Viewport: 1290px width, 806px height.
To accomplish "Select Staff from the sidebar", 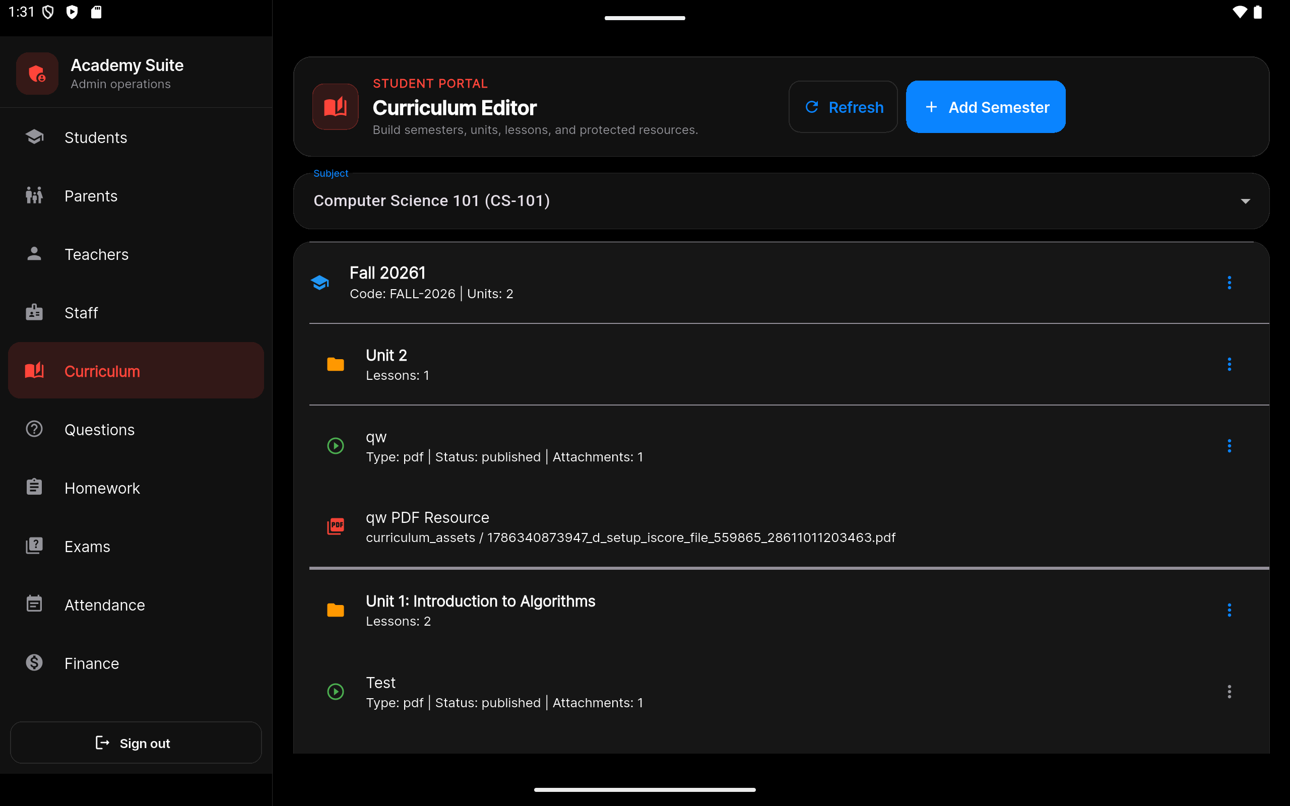I will pos(136,312).
